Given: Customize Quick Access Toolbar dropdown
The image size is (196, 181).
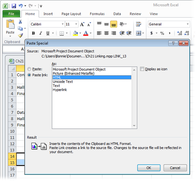Looking at the screenshot, I should [x=41, y=6].
